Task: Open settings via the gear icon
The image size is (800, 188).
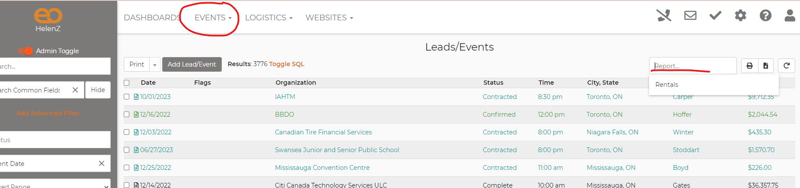Action: [x=740, y=16]
